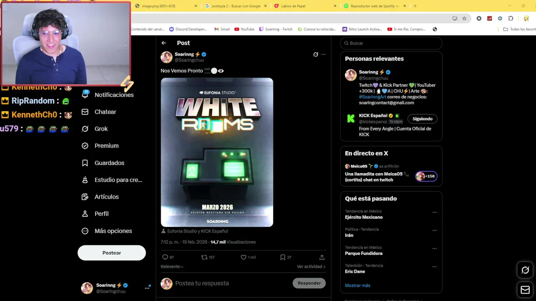
Task: Click the Mostrar más link
Action: pos(358,286)
